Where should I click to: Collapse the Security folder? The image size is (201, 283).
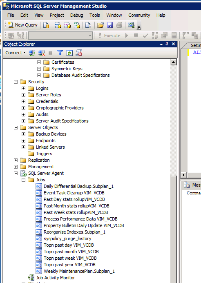pyautogui.click(x=16, y=82)
